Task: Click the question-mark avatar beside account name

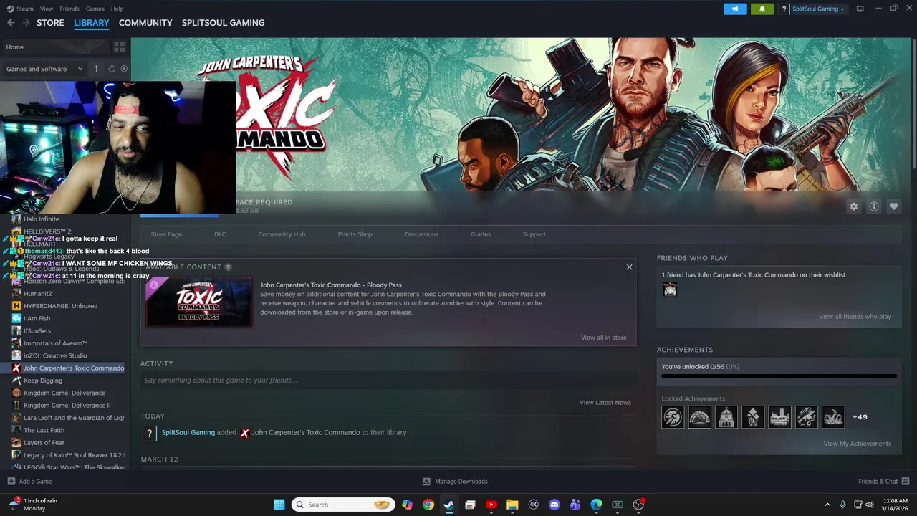Action: tap(784, 9)
